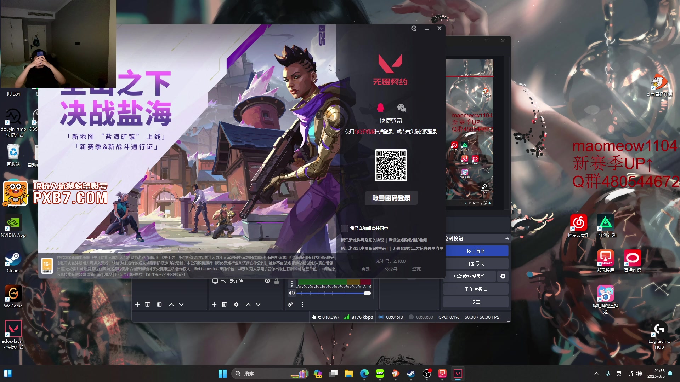Open notification center bell icon
Screen dimensions: 680x382
pos(670,374)
